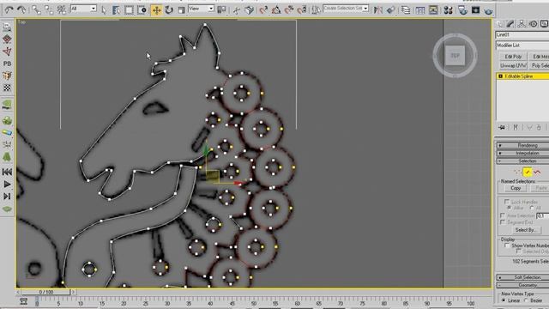This screenshot has width=549, height=309.
Task: Toggle the Percent Snap icon
Action: pos(289,10)
